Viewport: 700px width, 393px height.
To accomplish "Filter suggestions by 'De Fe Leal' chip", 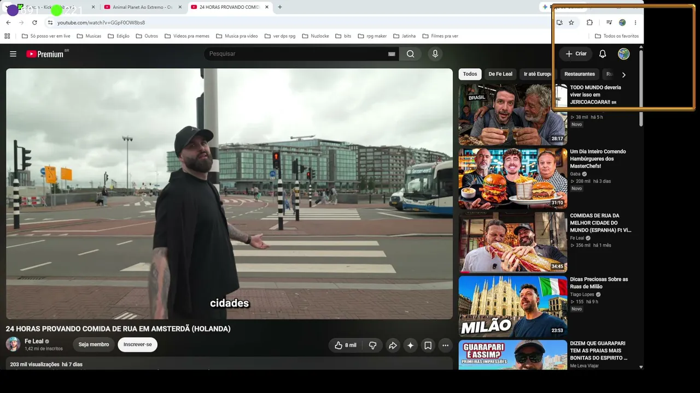I will click(500, 74).
